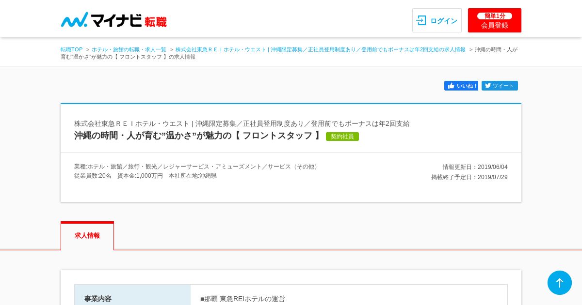Open ホテル・旅館の転職・求人一覧 breadcrumb link
Screen dimensions: 582x305
click(x=129, y=49)
